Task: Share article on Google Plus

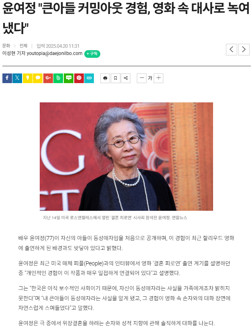Action: click(48, 78)
